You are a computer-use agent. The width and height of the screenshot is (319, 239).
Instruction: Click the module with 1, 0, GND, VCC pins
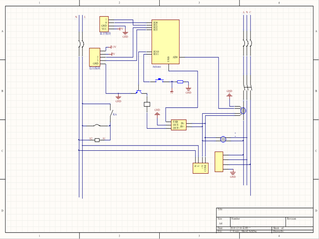pos(104,24)
